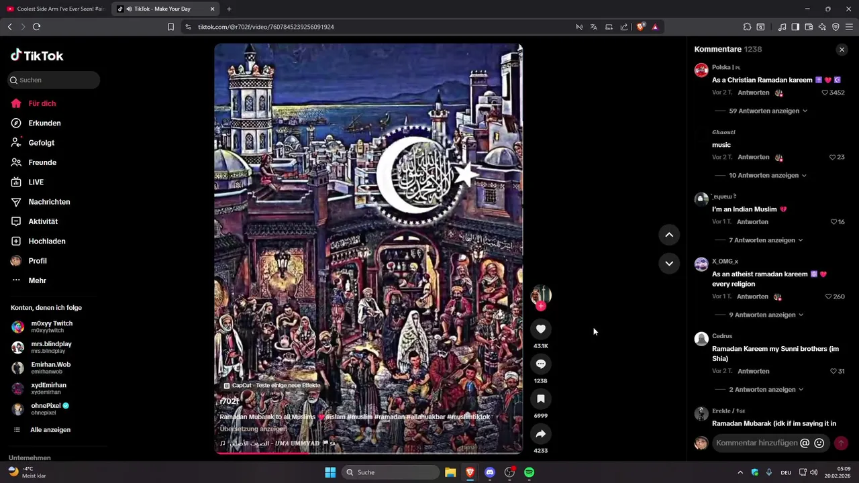Bookmark the video with the save icon
859x483 pixels.
coord(541,398)
